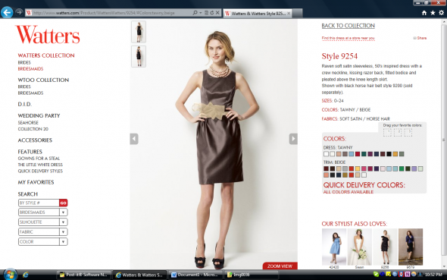The height and width of the screenshot is (280, 447).
Task: Select first front-view dress thumbnail
Action: coord(139,32)
